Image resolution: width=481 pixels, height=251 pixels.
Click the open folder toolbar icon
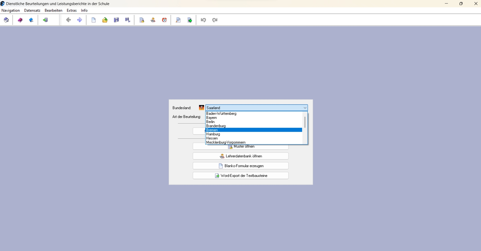105,20
